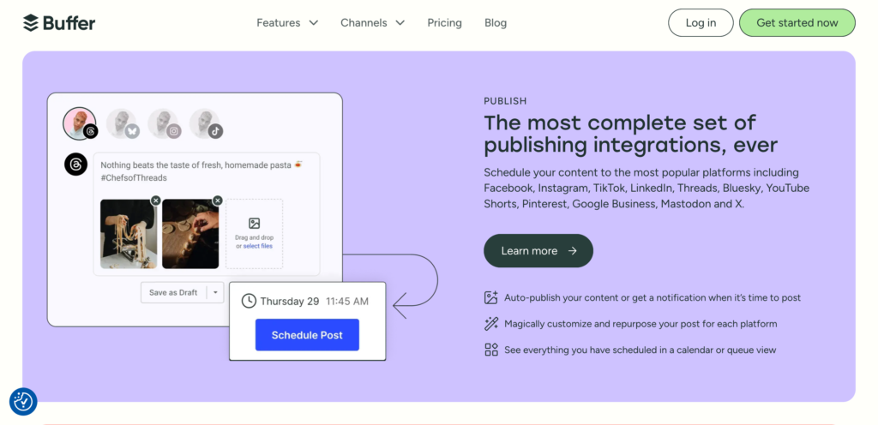Click Save as Draft button
The height and width of the screenshot is (425, 878).
coord(173,292)
